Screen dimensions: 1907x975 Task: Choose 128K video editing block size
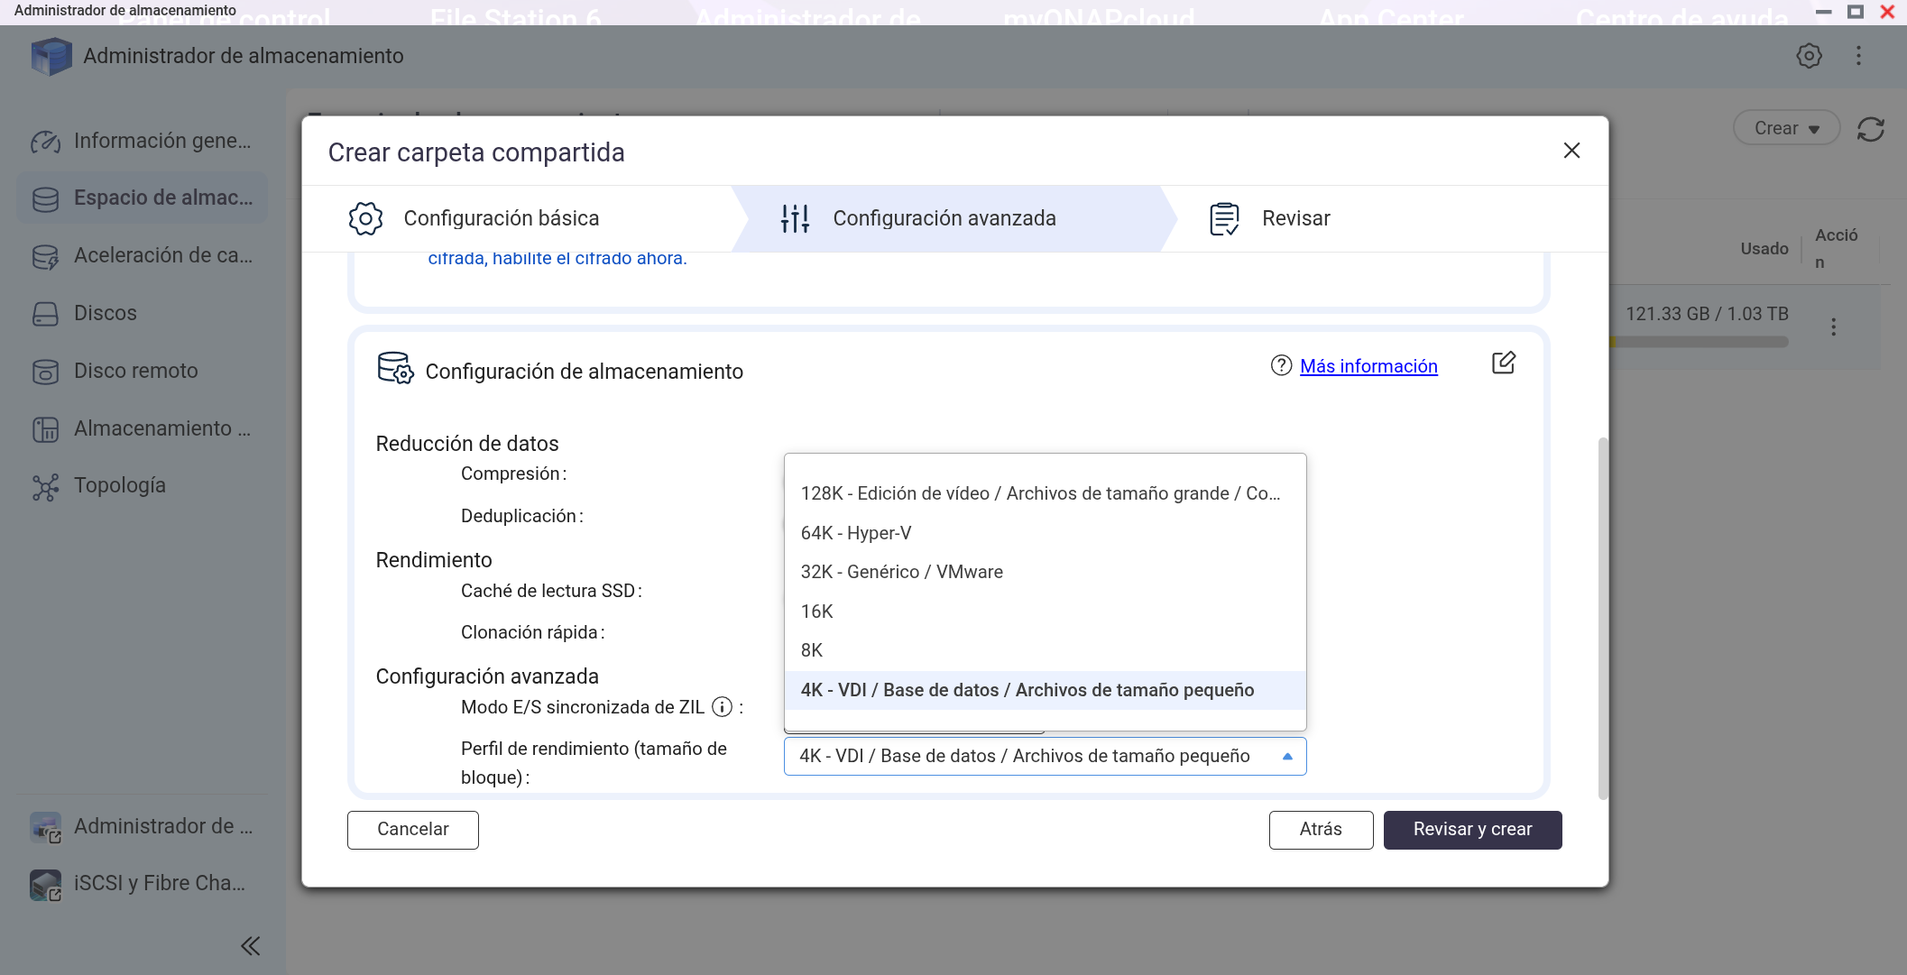[1039, 493]
